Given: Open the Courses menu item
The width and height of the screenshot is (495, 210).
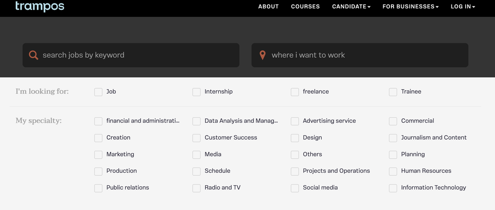Looking at the screenshot, I should pyautogui.click(x=305, y=6).
